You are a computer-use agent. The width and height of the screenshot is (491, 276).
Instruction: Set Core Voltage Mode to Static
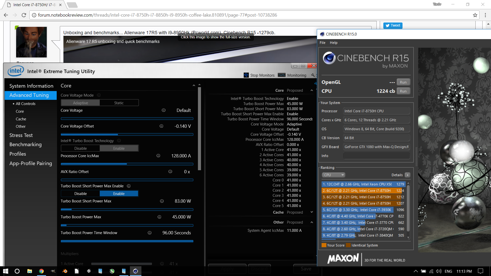coord(119,103)
